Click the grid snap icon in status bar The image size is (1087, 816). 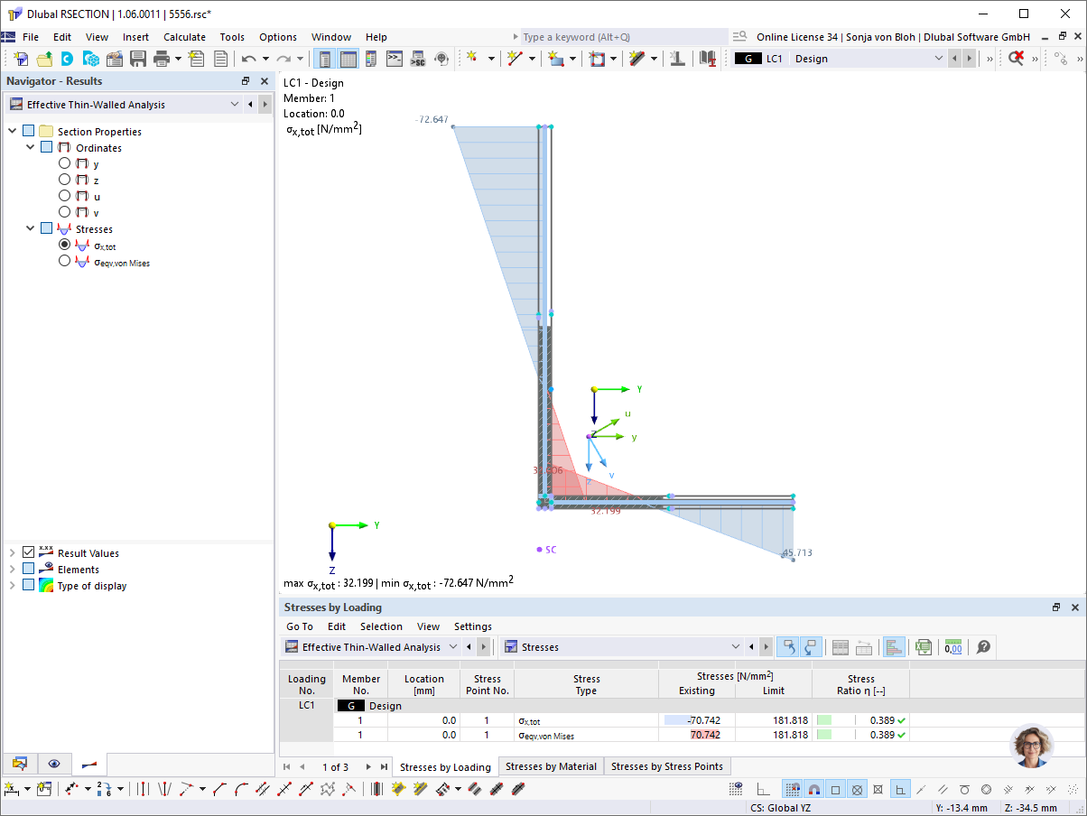pos(792,789)
